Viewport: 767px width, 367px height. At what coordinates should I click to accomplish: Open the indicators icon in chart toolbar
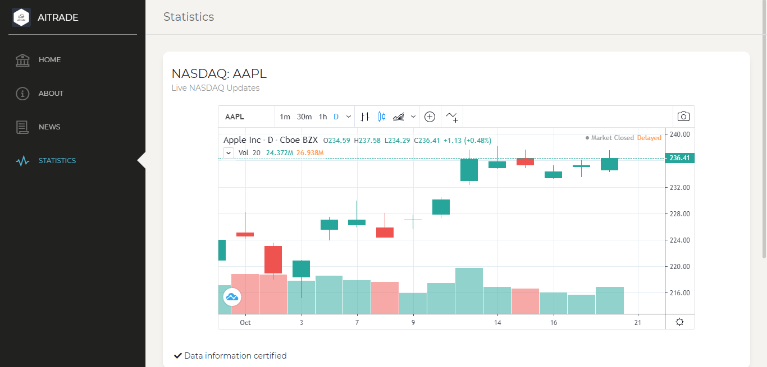coord(452,117)
